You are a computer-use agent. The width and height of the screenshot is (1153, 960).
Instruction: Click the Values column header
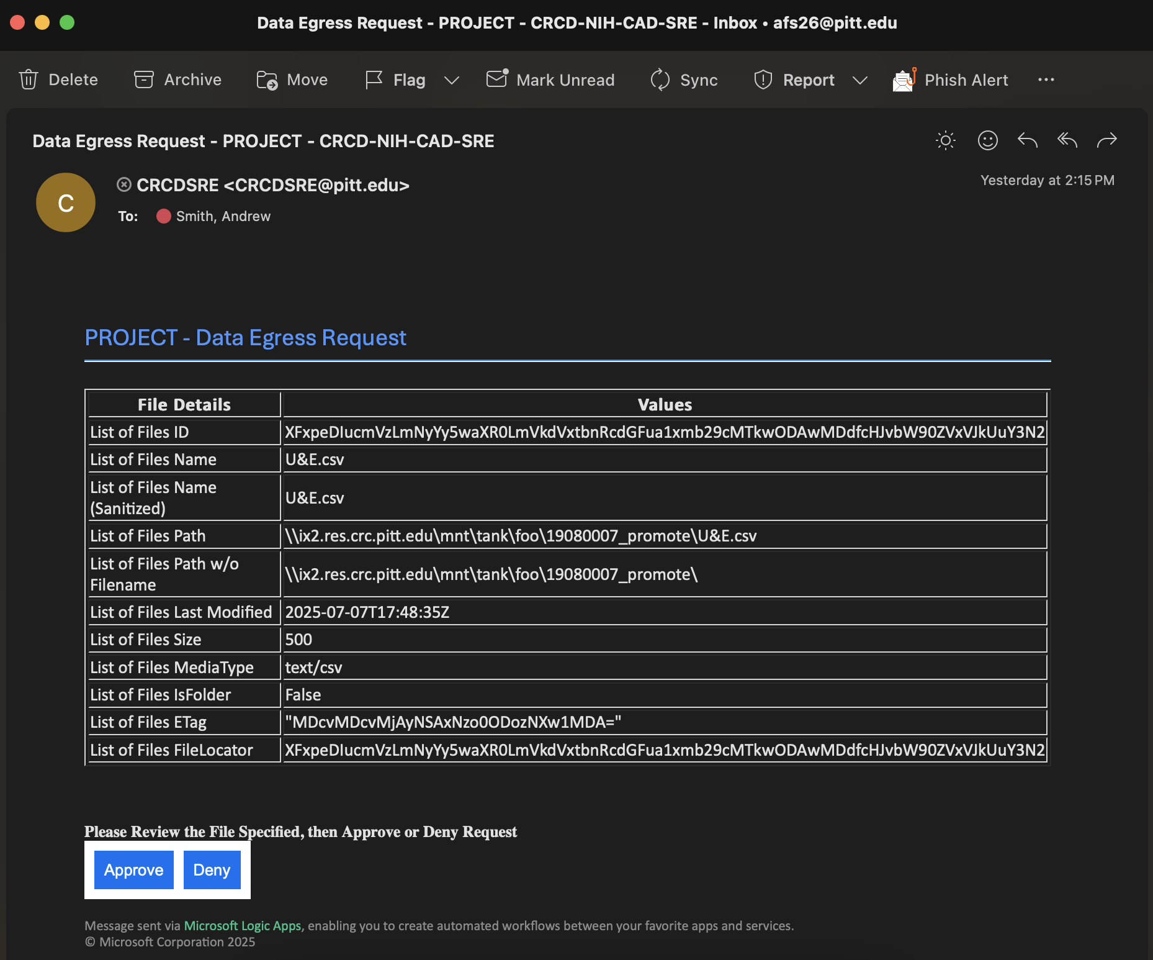point(665,405)
